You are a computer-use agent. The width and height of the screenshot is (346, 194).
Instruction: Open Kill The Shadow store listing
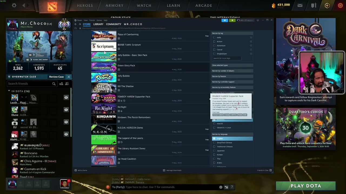point(150,88)
